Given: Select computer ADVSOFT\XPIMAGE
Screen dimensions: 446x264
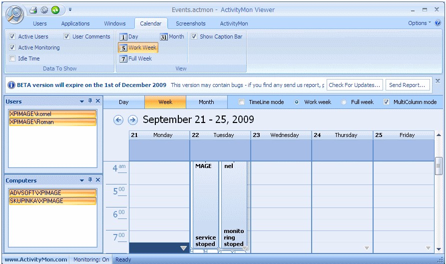Looking at the screenshot, I should (x=52, y=193).
